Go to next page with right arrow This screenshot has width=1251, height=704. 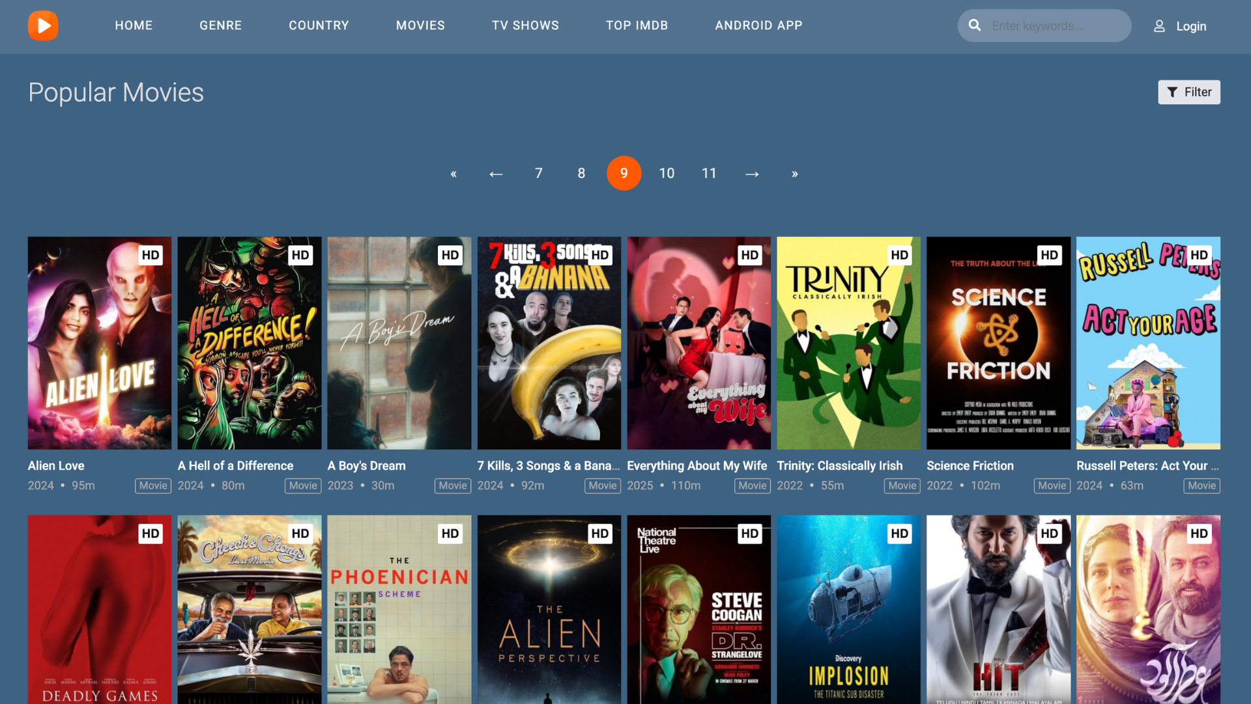click(x=752, y=173)
